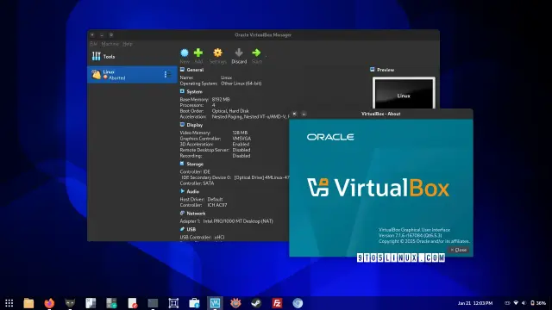Open the General section header link

pyautogui.click(x=195, y=70)
